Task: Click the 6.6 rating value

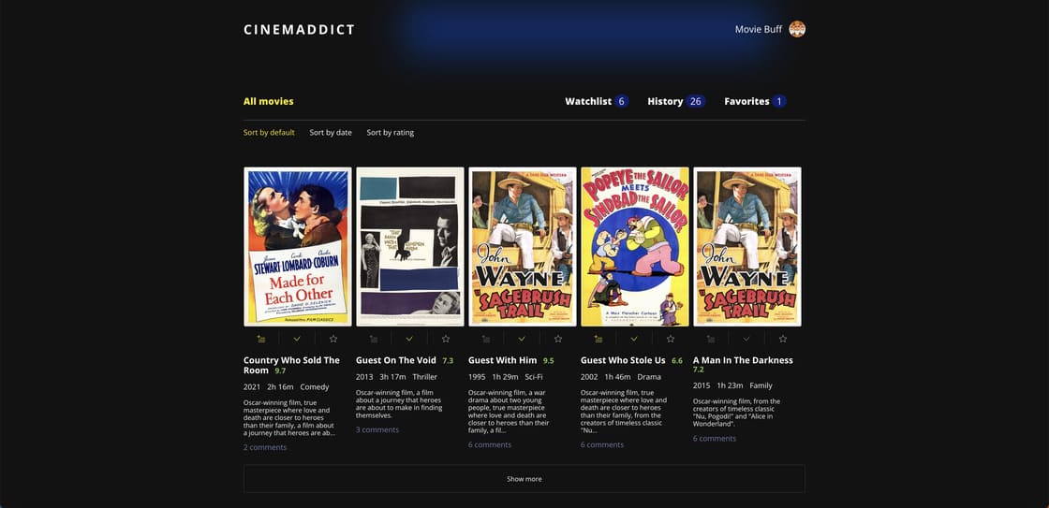Action: (677, 361)
